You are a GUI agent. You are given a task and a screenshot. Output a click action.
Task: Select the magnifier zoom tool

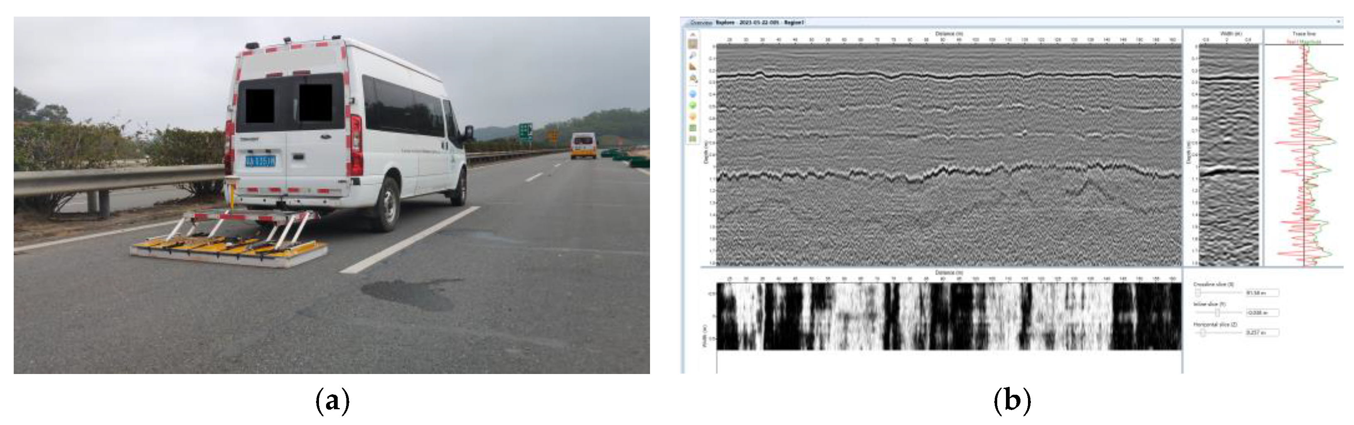click(x=693, y=55)
